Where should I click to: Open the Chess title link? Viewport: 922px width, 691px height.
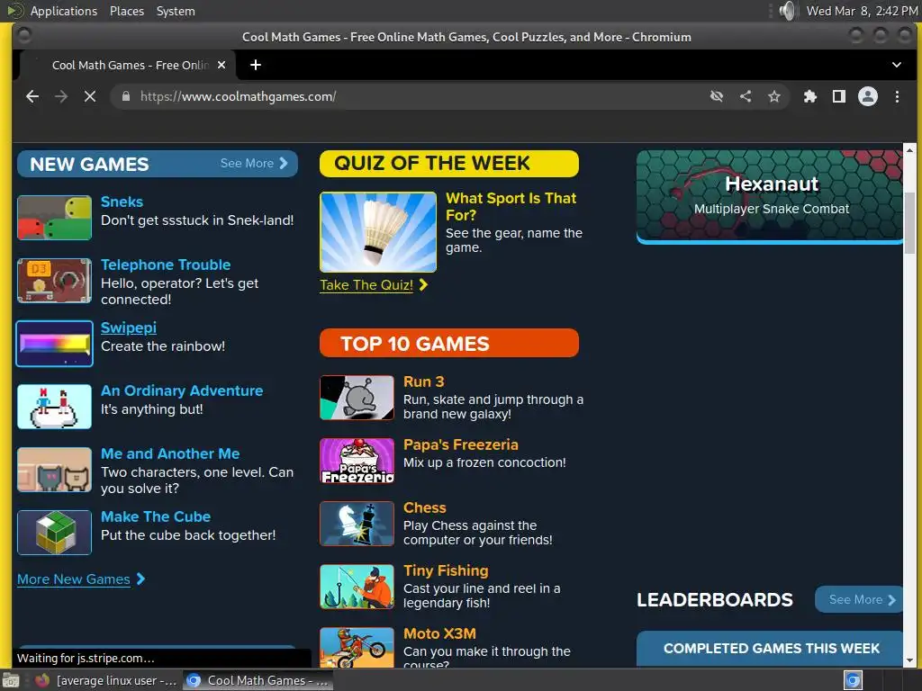point(425,507)
